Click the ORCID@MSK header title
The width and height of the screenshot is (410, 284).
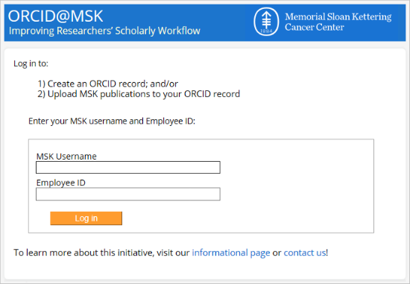[x=55, y=16]
